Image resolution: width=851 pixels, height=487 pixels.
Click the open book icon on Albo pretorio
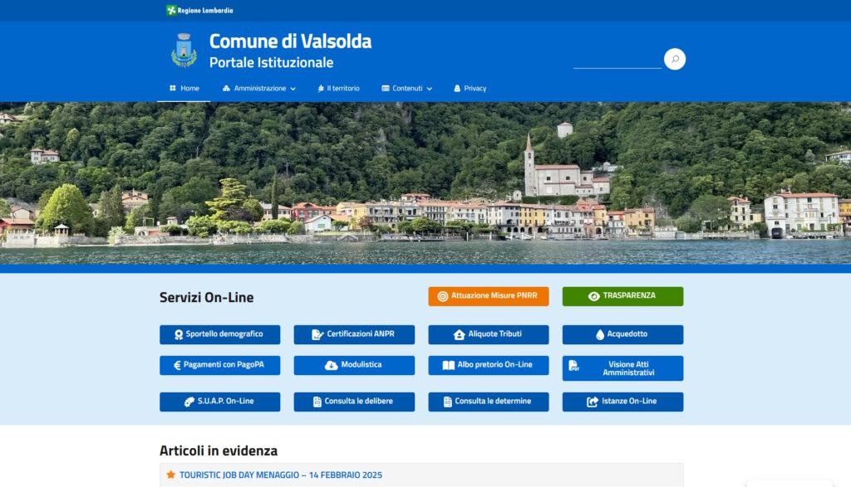[448, 366]
